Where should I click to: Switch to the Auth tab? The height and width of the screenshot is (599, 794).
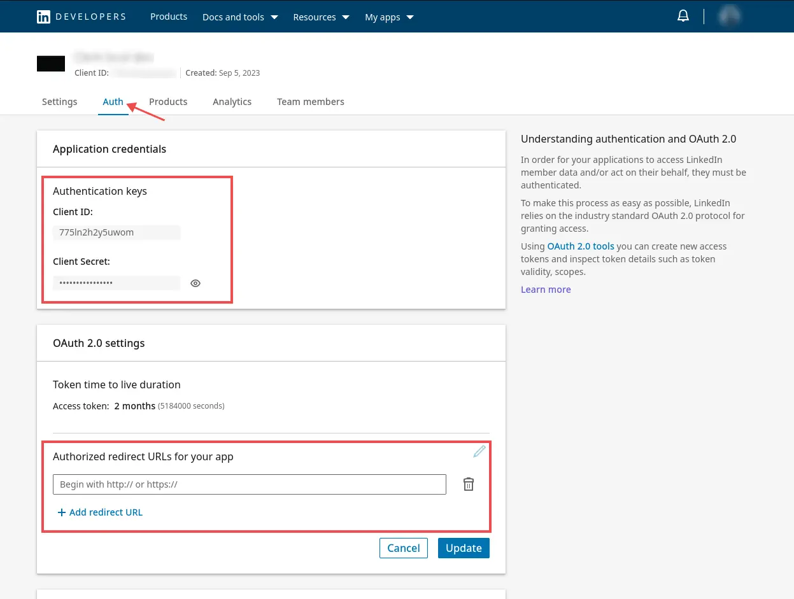click(113, 102)
